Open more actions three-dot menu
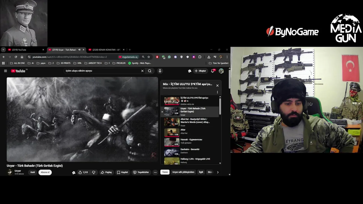 pyautogui.click(x=155, y=172)
